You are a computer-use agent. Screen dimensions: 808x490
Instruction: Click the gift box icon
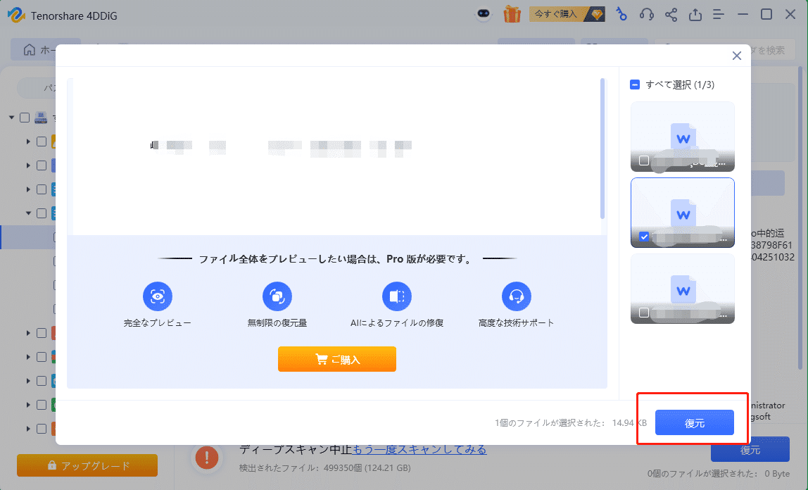coord(512,14)
